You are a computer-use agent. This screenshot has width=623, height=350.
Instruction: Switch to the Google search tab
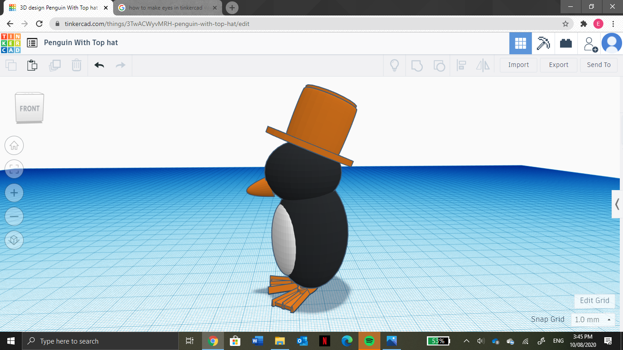tap(167, 8)
